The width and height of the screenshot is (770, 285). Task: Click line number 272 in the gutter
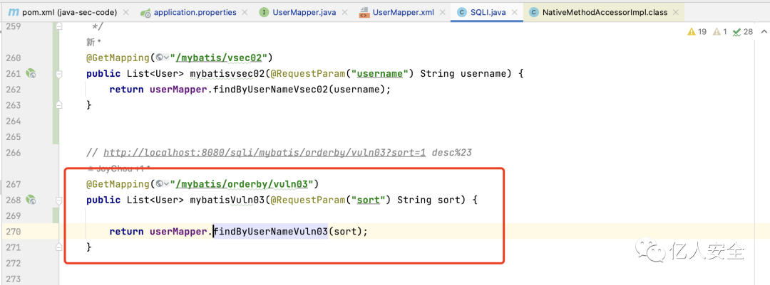pyautogui.click(x=13, y=263)
